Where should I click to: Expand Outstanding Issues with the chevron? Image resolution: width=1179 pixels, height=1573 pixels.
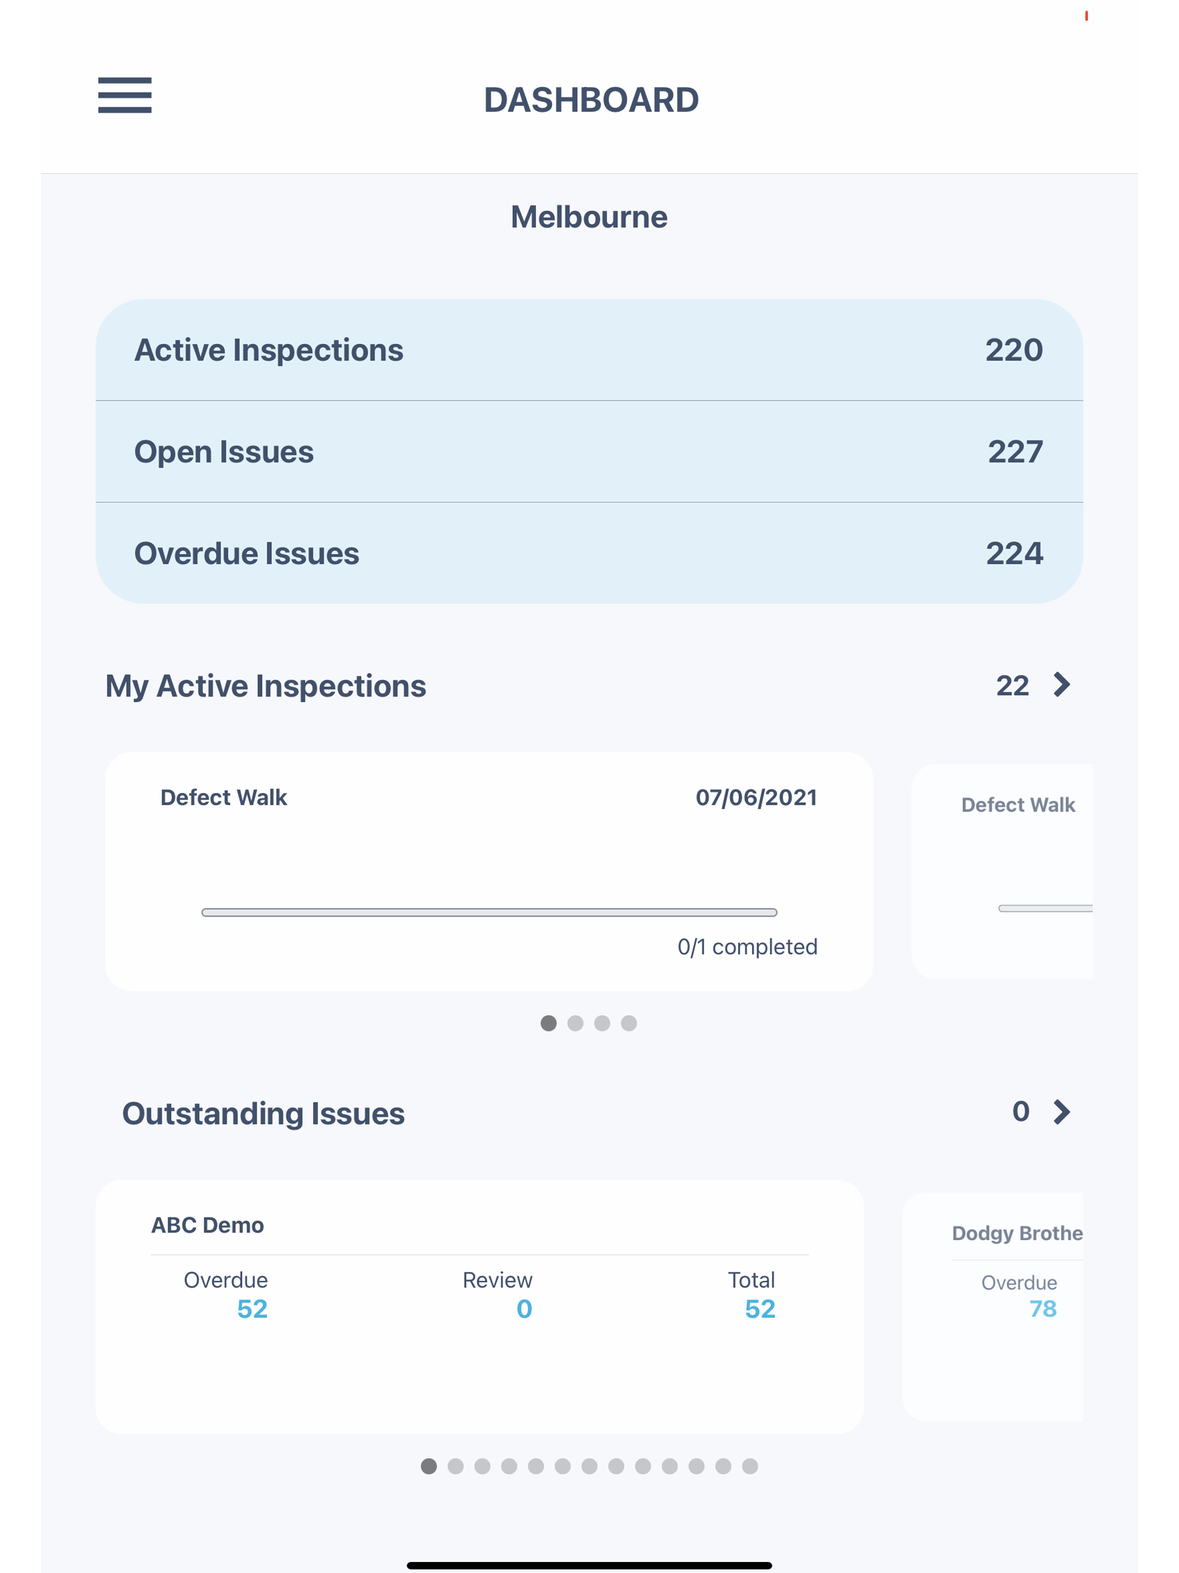(1061, 1111)
